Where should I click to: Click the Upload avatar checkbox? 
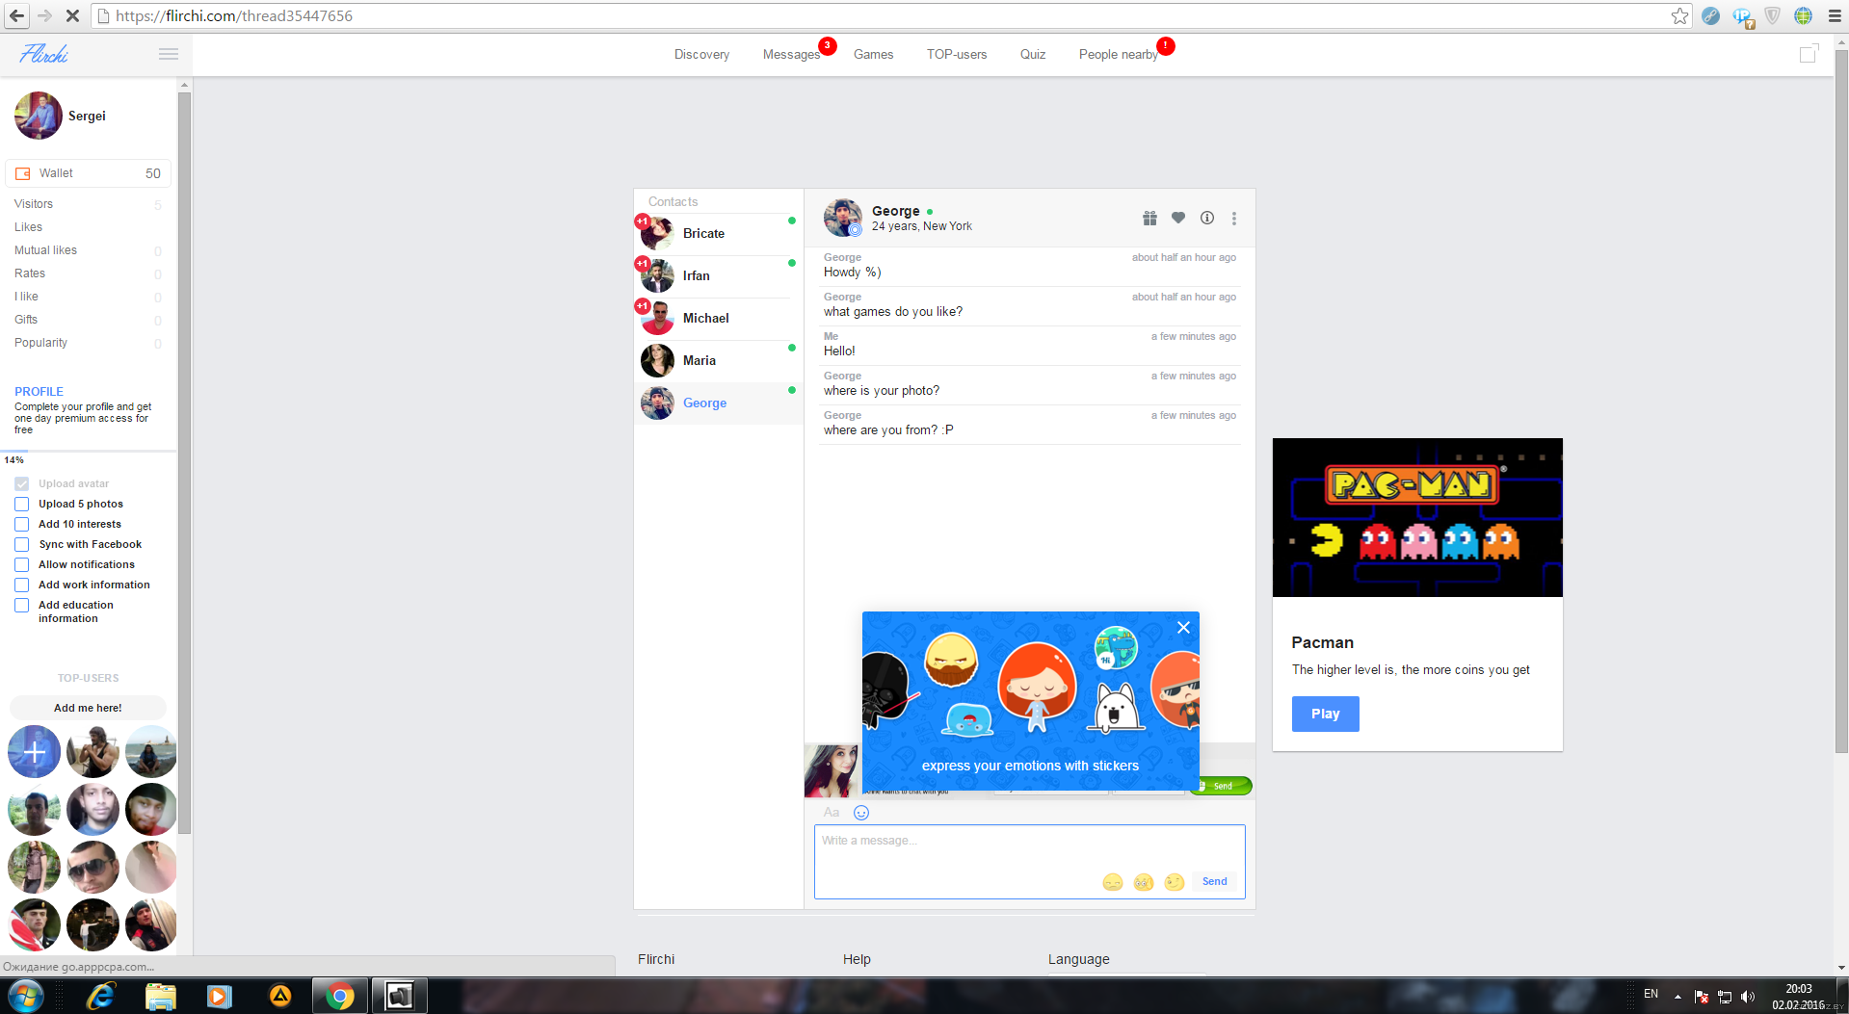[21, 484]
